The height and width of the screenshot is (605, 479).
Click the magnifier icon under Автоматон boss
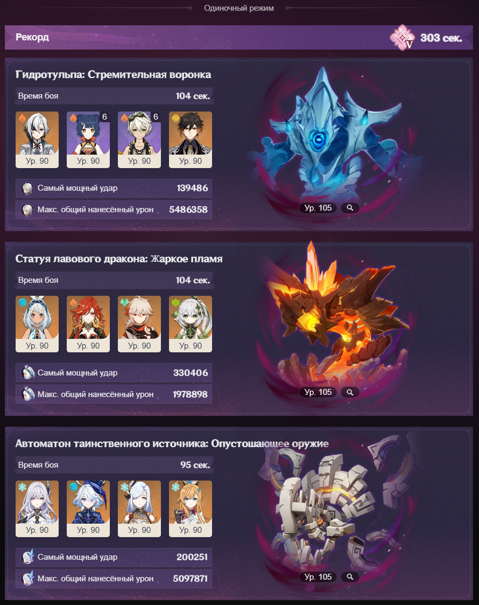tap(350, 577)
